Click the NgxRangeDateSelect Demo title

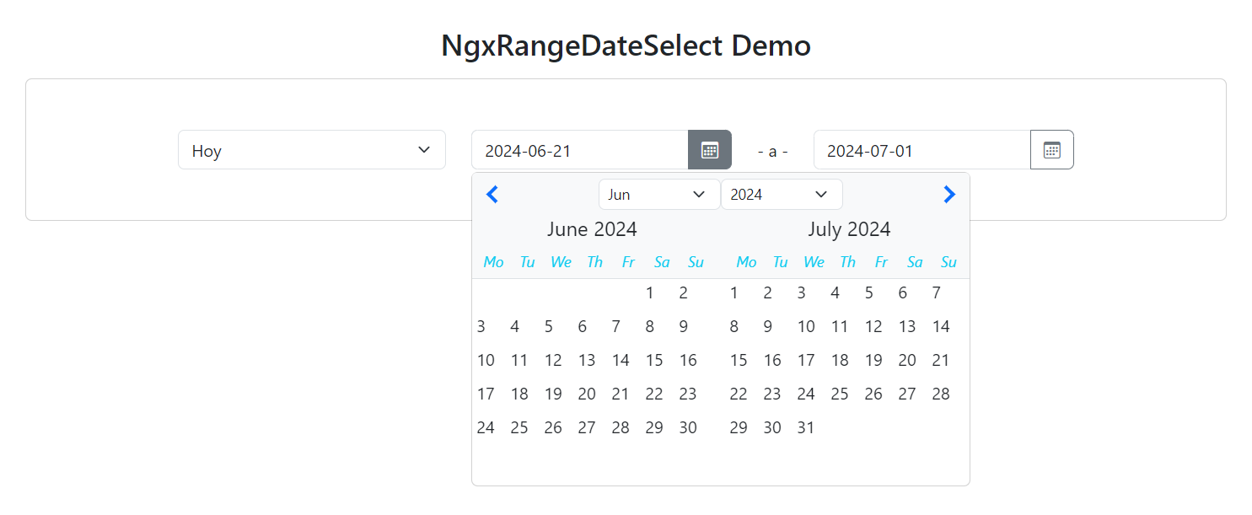(x=626, y=46)
